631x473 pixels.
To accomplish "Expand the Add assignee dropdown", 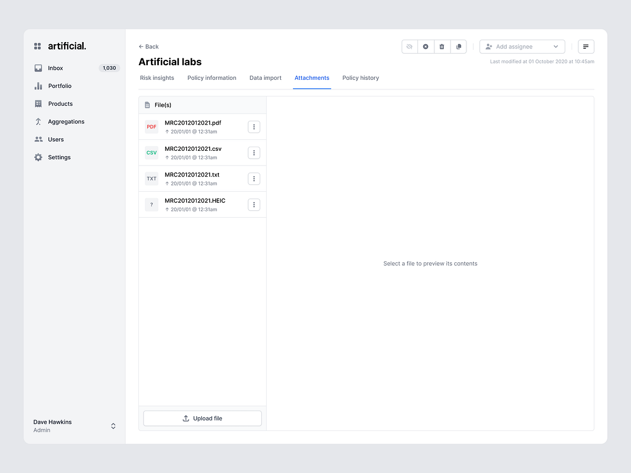I will 522,46.
